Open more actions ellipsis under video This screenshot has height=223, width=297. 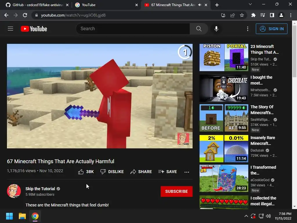click(x=187, y=172)
